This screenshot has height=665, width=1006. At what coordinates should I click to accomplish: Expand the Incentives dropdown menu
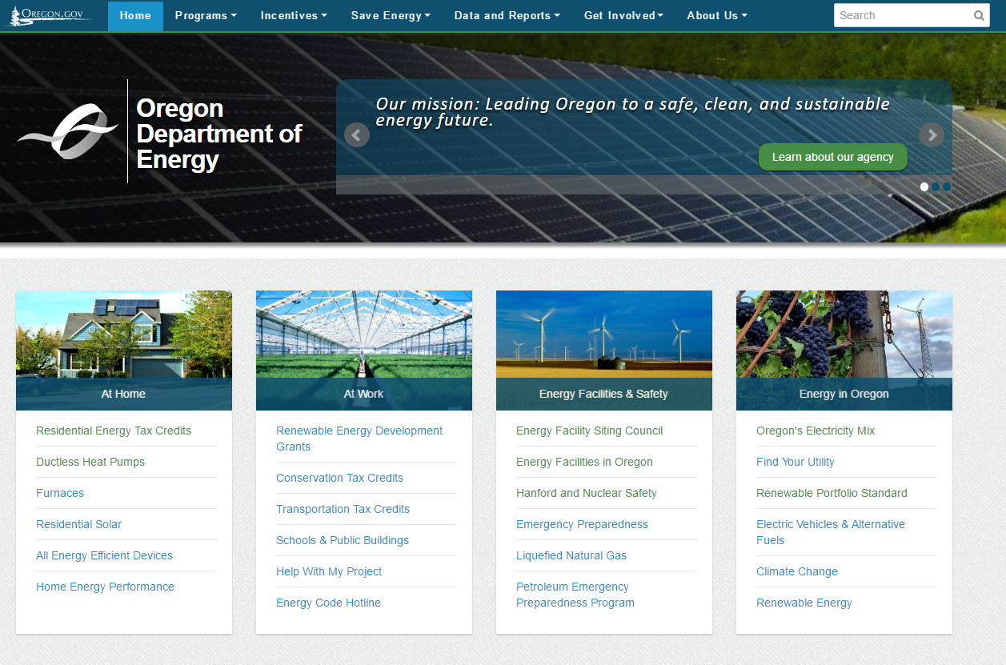(x=294, y=15)
